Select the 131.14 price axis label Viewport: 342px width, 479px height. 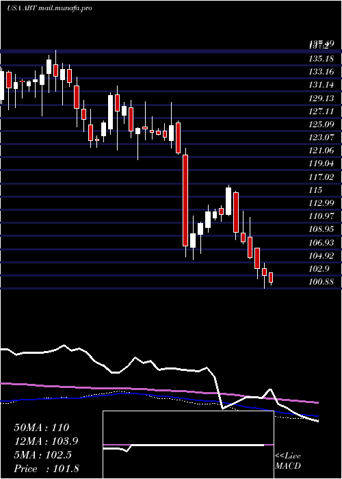(321, 86)
